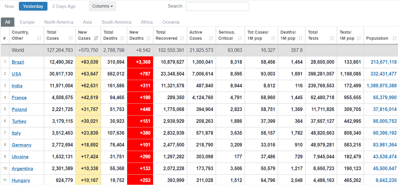Open the Columns dropdown menu
Image resolution: width=398 pixels, height=185 pixels.
(x=103, y=6)
